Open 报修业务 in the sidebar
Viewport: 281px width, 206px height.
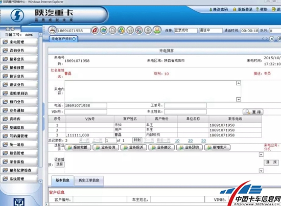point(19,59)
